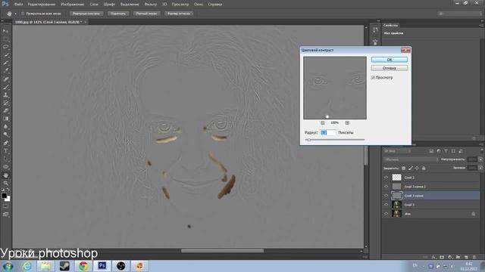Select the Pen tool
The height and width of the screenshot is (272, 485).
[5, 143]
